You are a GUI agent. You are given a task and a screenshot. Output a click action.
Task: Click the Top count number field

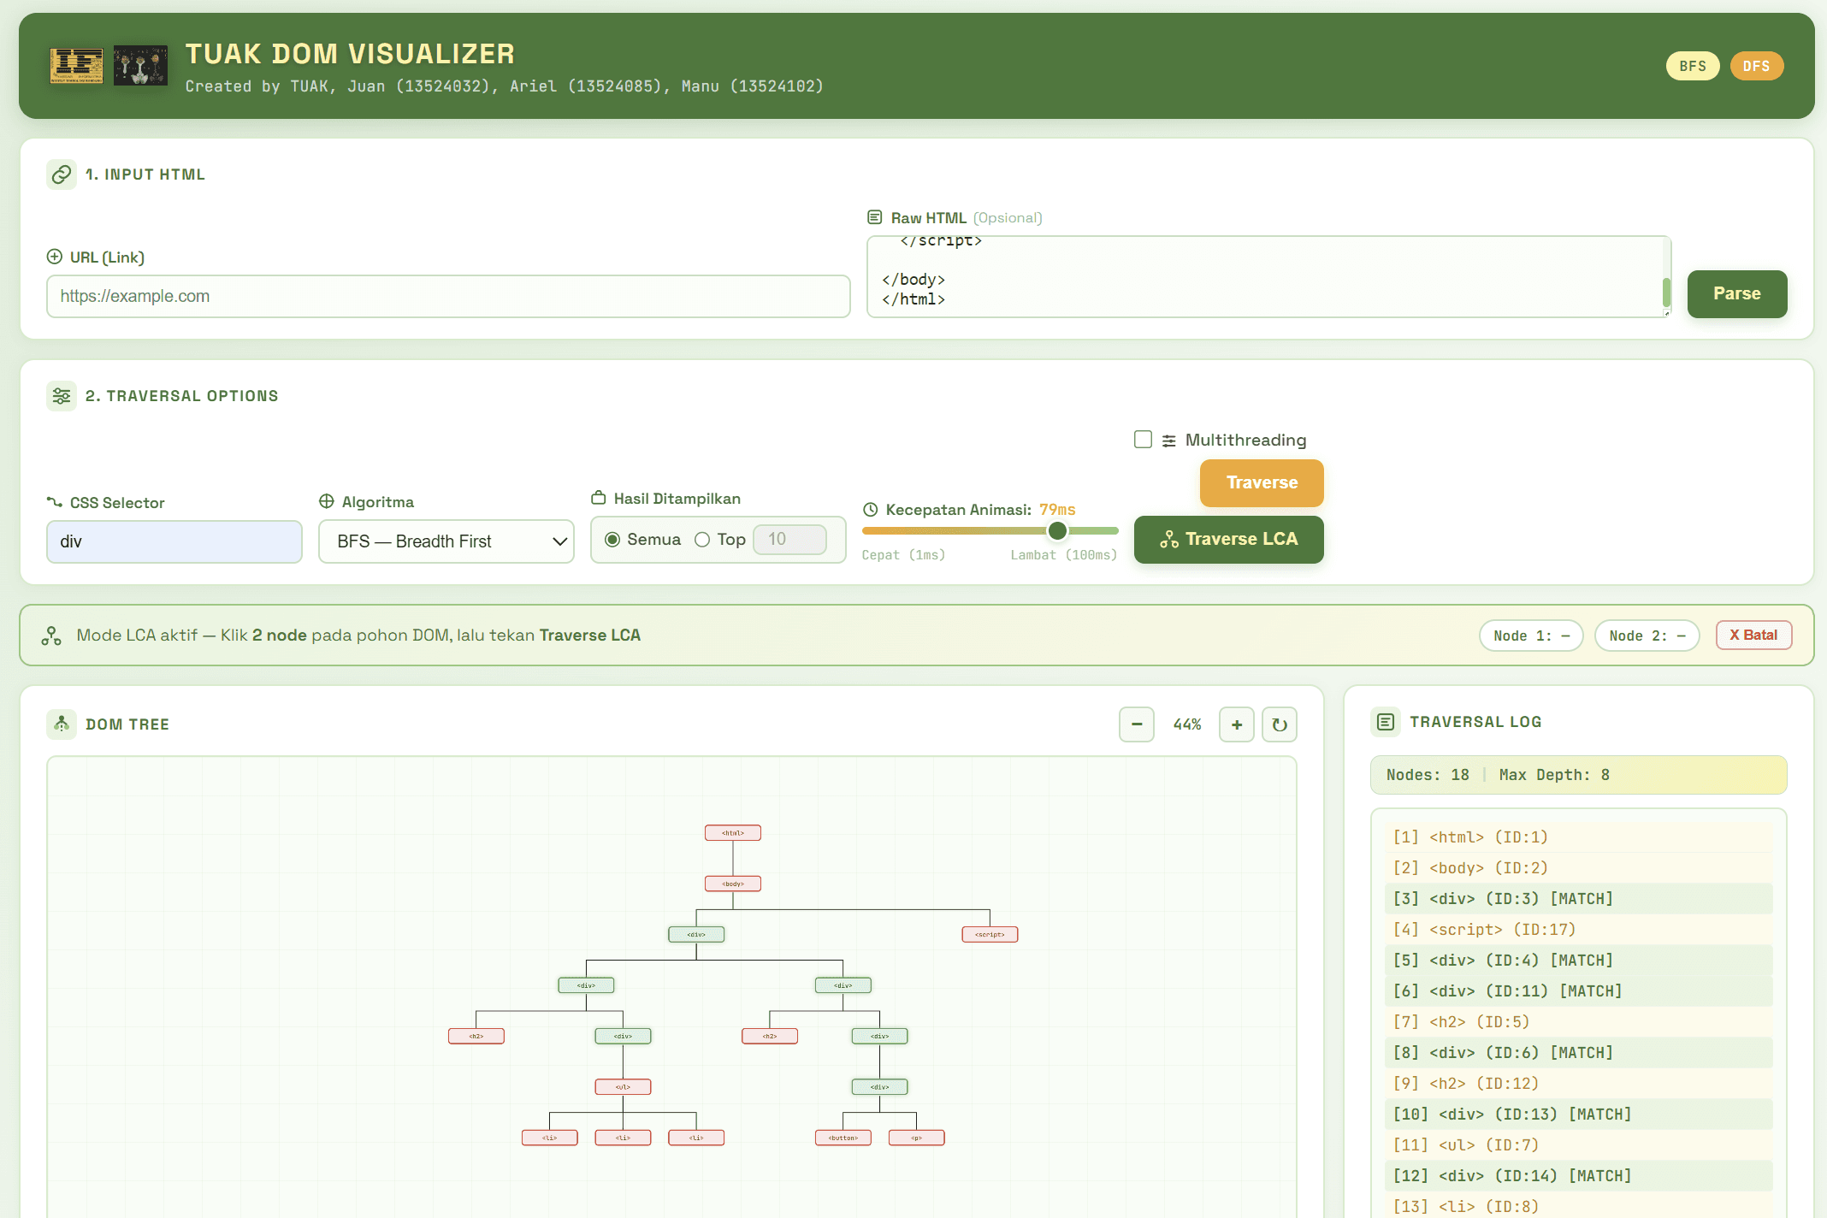(789, 539)
